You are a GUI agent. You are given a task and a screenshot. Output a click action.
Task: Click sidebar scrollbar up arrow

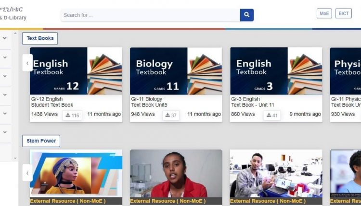click(x=15, y=33)
